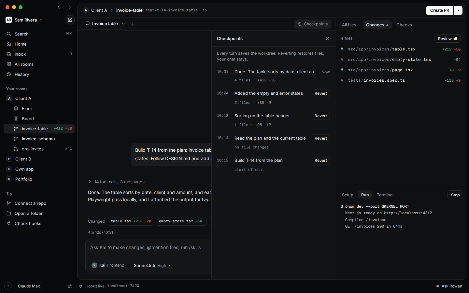Open the Claude Max plan button

point(29,286)
